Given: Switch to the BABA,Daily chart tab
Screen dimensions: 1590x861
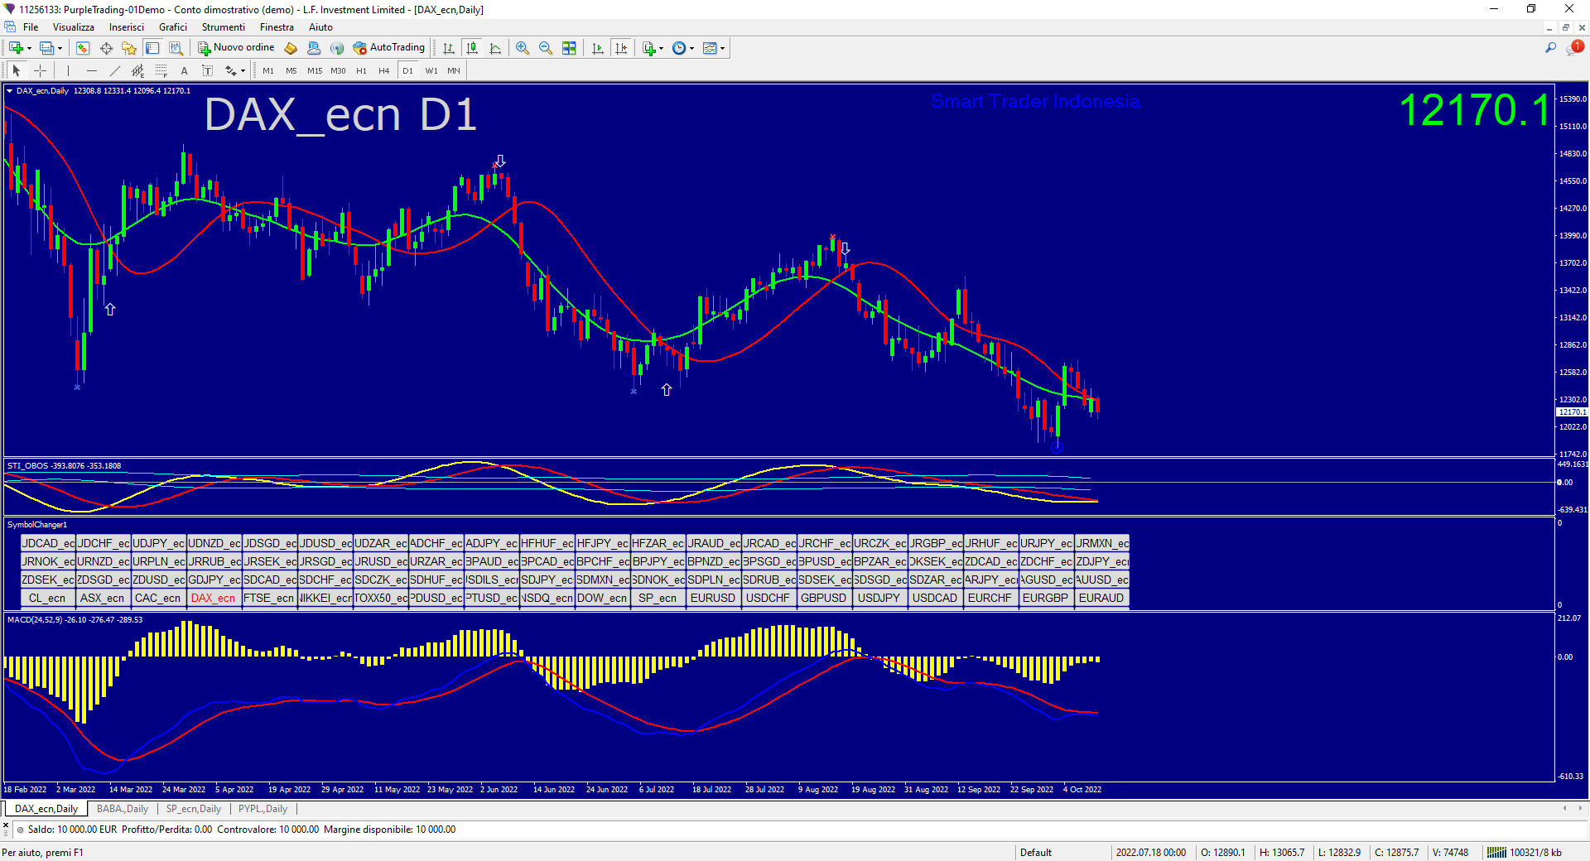Looking at the screenshot, I should click(123, 809).
